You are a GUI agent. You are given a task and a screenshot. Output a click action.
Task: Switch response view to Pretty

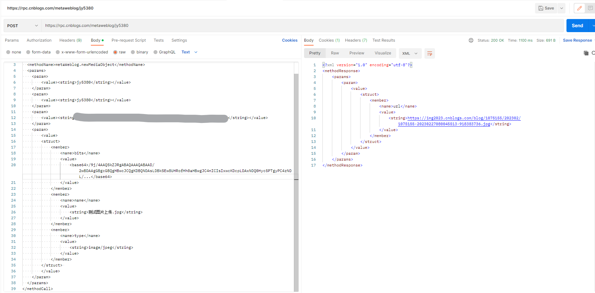315,53
